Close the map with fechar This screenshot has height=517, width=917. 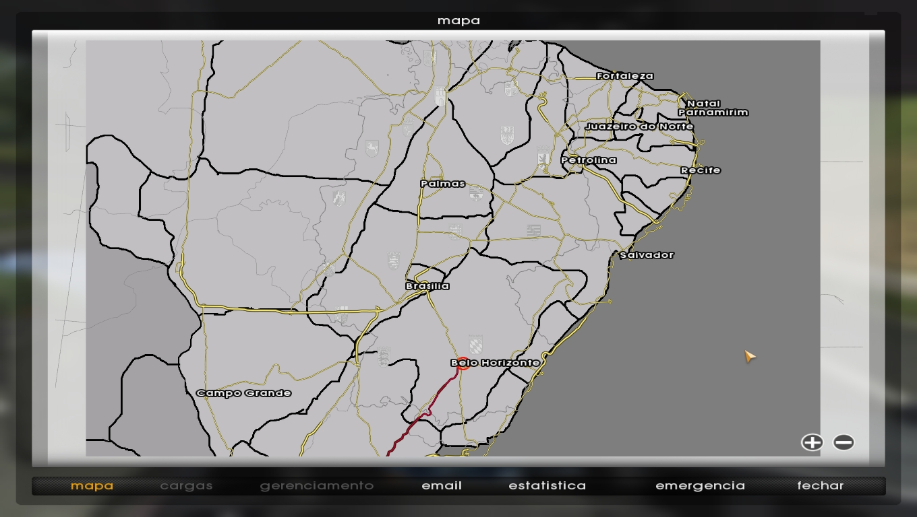[820, 485]
